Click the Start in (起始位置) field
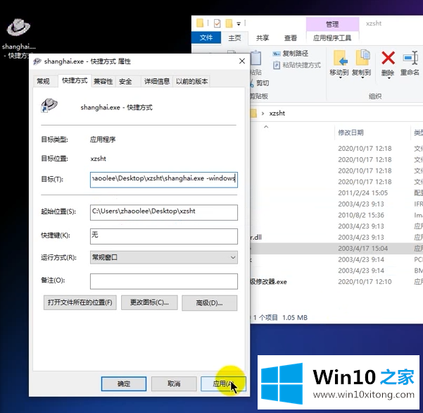The width and height of the screenshot is (423, 413). [x=164, y=212]
